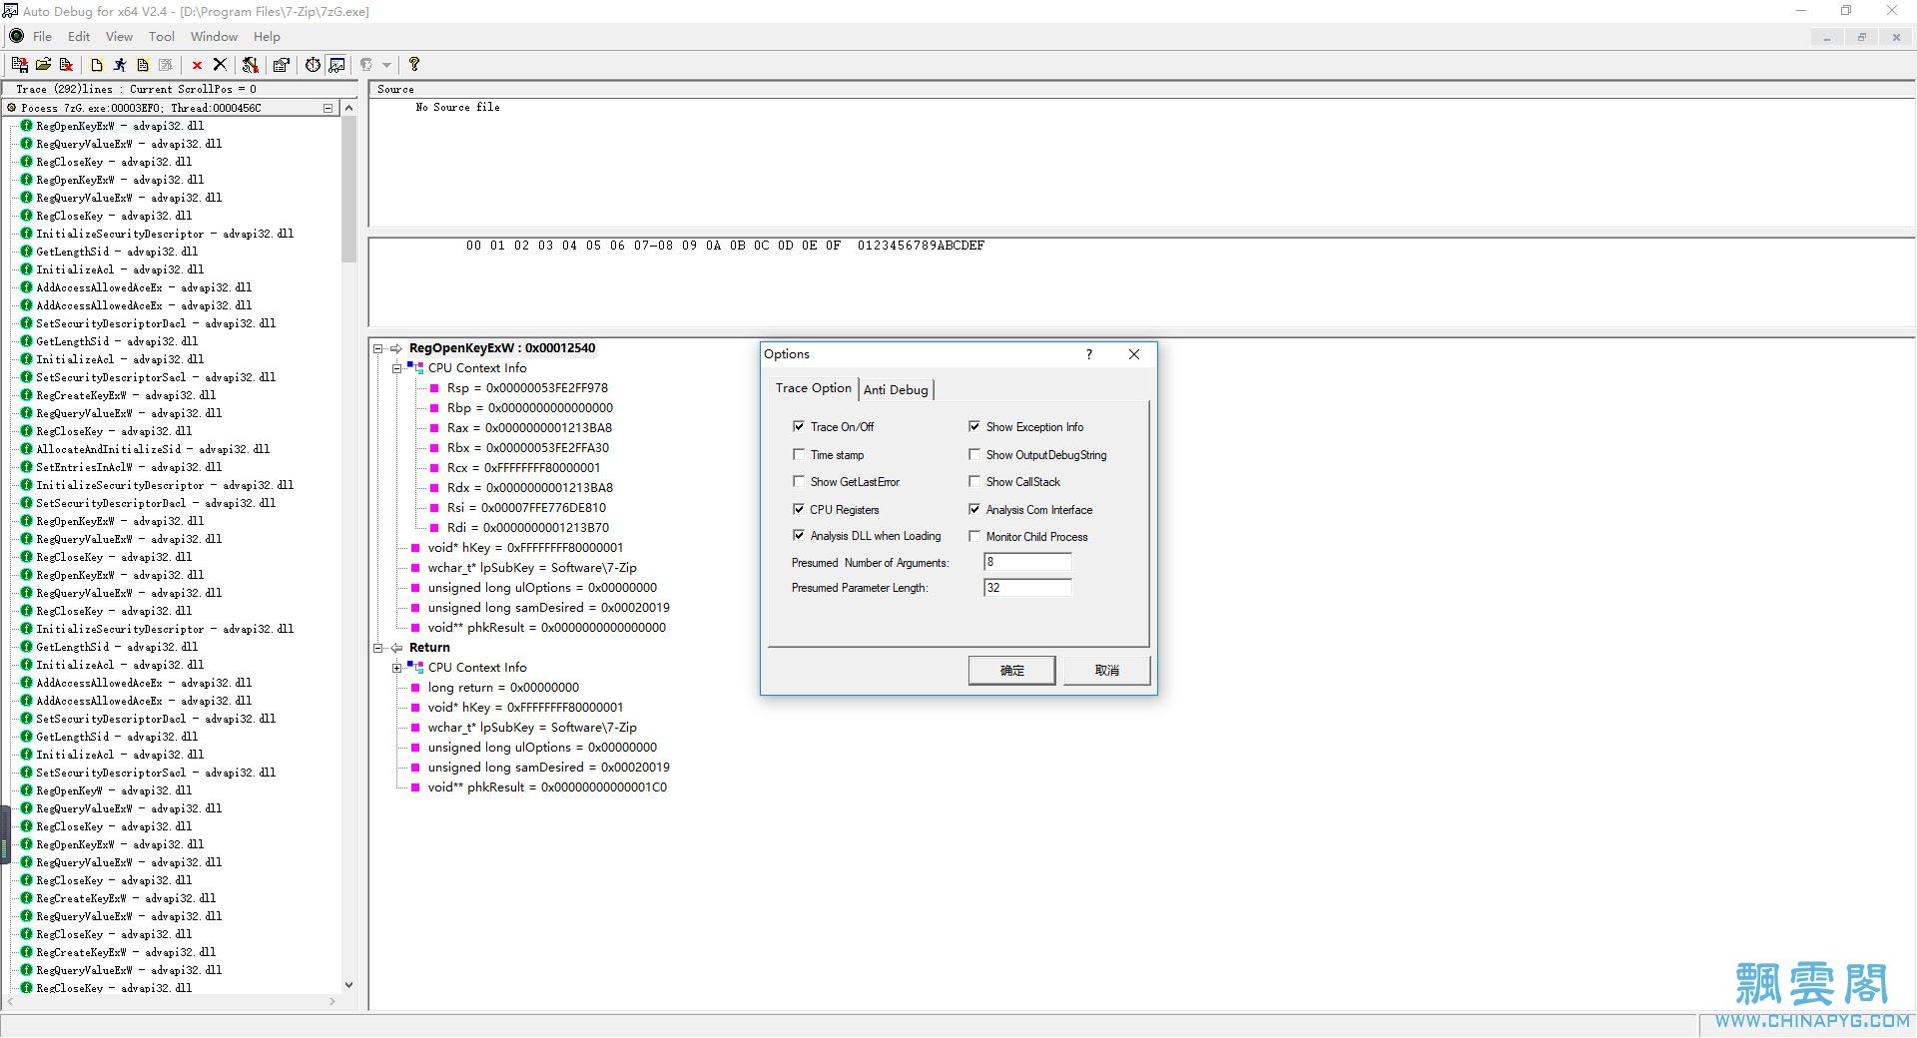Open the View menu
1917x1038 pixels.
(x=119, y=36)
